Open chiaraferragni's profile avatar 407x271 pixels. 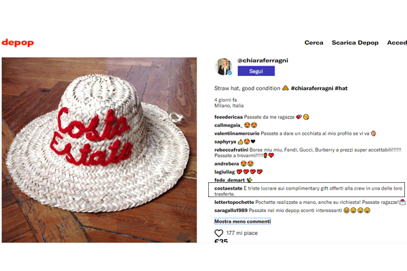coord(224,66)
